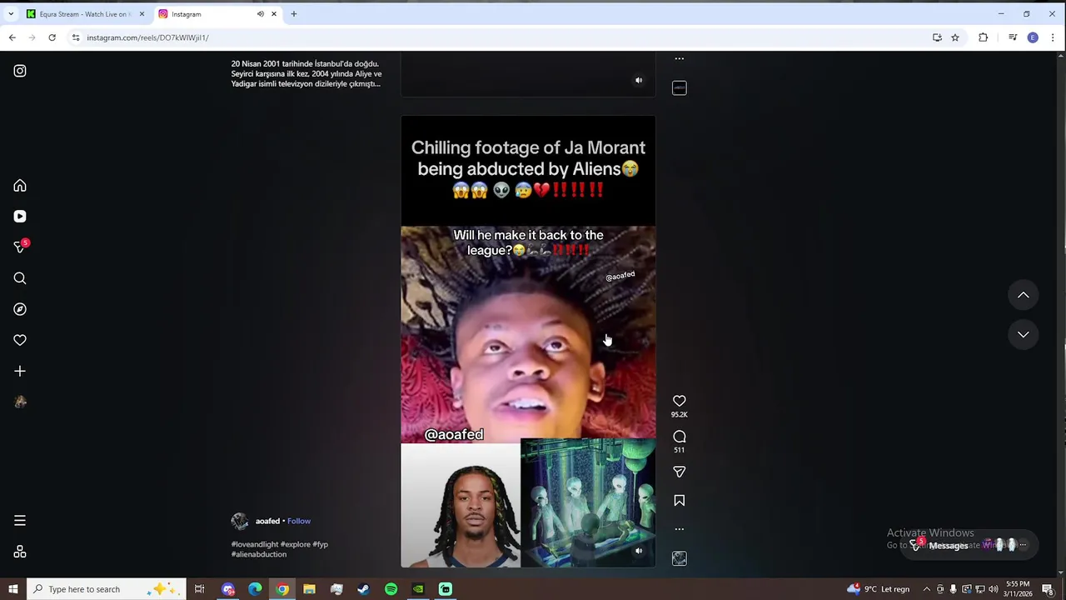The width and height of the screenshot is (1066, 600).
Task: Click the #alienabduction hashtag
Action: [x=259, y=554]
